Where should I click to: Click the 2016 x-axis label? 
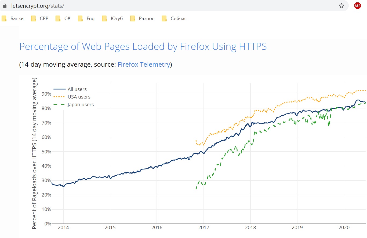click(x=157, y=228)
